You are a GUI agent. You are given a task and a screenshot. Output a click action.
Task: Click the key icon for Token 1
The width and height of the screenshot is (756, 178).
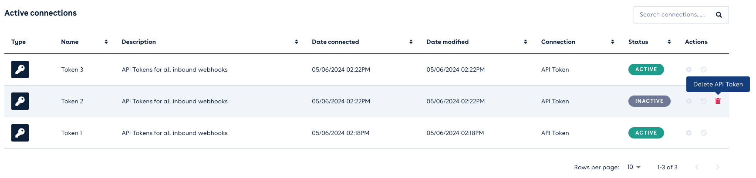coord(20,133)
